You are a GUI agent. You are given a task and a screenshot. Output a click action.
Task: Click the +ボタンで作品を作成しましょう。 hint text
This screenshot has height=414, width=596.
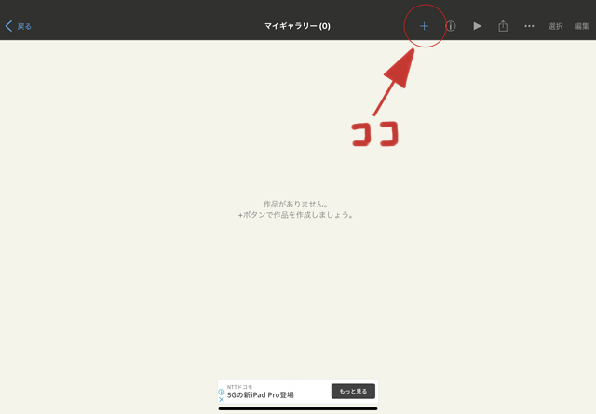point(296,215)
